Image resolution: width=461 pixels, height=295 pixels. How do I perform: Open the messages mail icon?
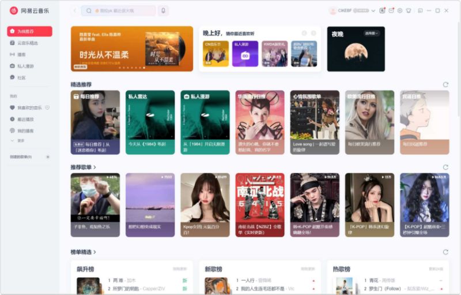click(x=391, y=10)
